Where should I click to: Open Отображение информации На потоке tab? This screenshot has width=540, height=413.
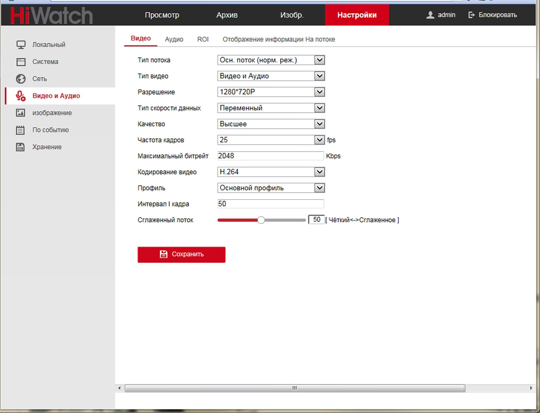pyautogui.click(x=279, y=39)
